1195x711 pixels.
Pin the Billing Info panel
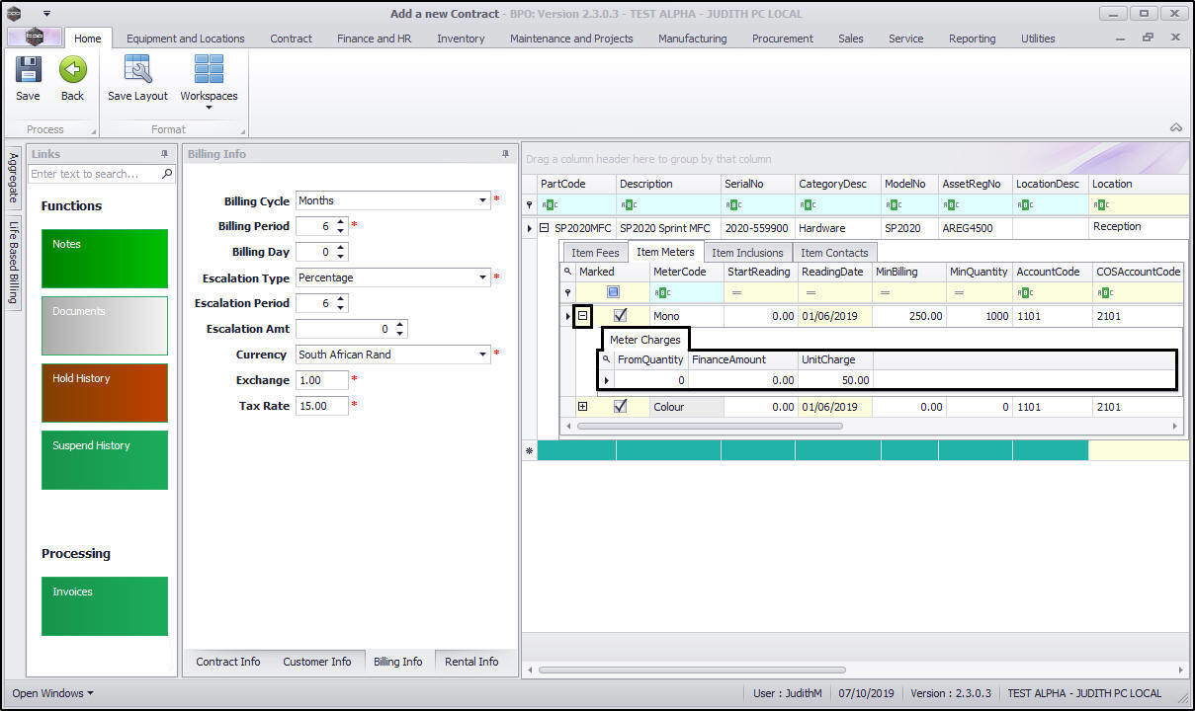(506, 154)
